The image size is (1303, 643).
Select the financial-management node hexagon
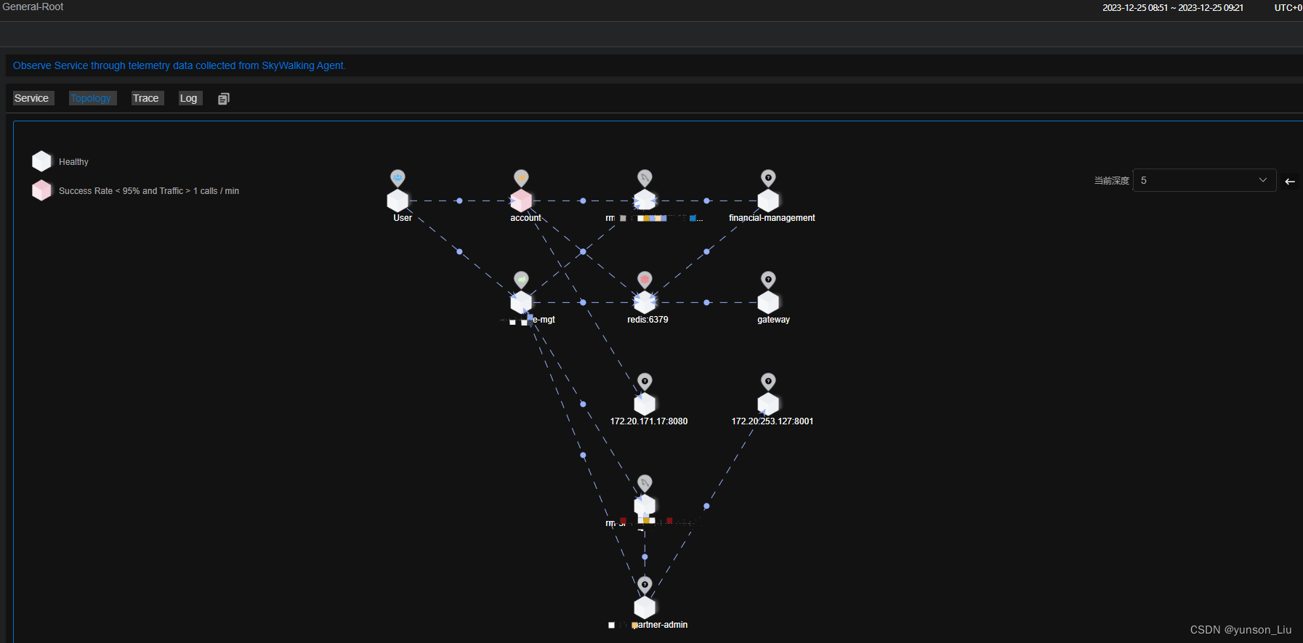point(768,201)
